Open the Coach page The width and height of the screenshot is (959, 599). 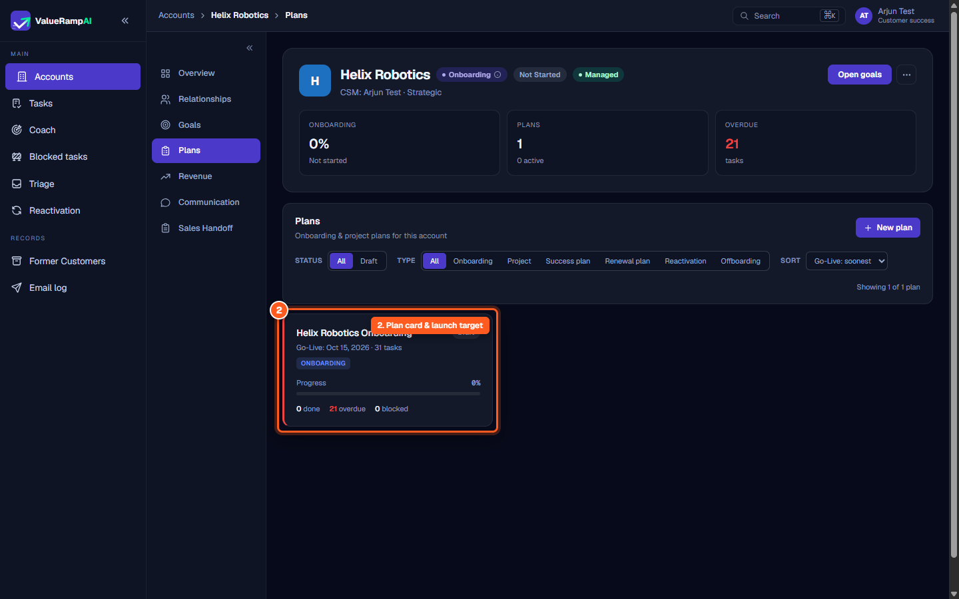pos(73,130)
